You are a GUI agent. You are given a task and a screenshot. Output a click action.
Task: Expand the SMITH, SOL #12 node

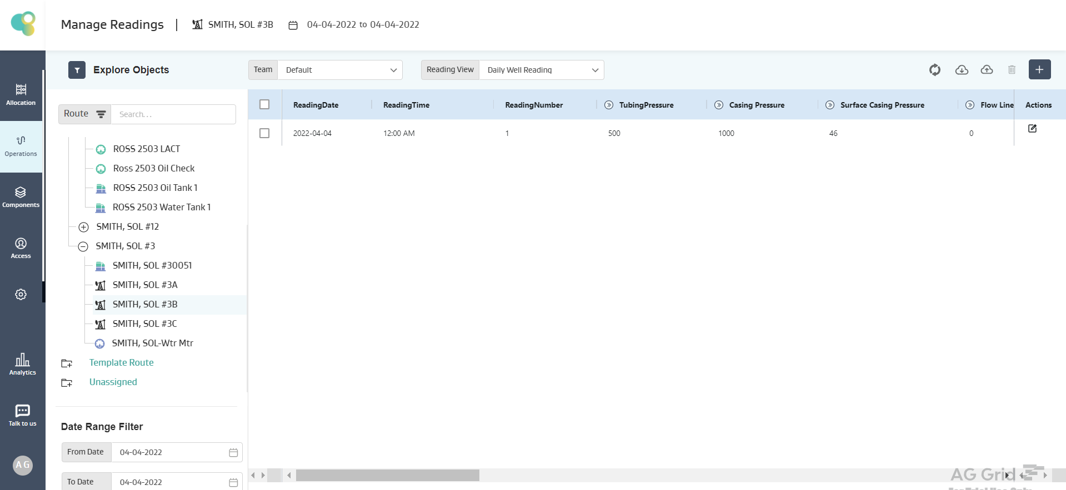coord(83,227)
